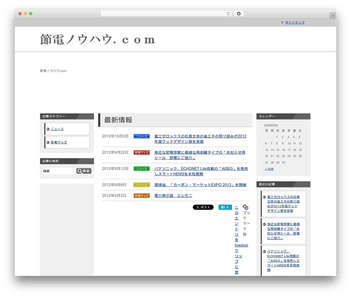351x297 pixels.
Task: Click the このエントリをlivedoorクリップに登録 link
Action: (241, 240)
